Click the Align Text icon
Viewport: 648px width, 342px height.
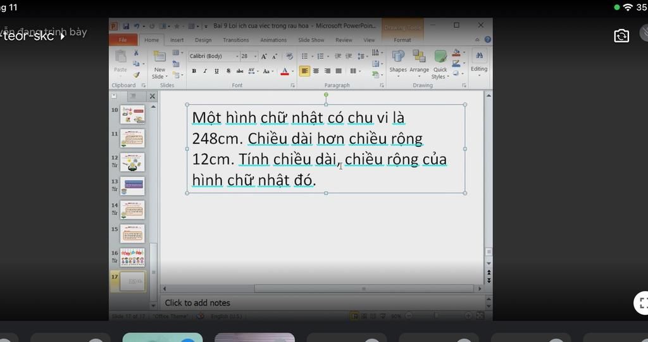(x=375, y=64)
